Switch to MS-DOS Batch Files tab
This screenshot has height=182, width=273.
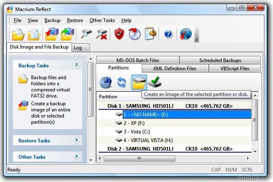click(x=138, y=60)
